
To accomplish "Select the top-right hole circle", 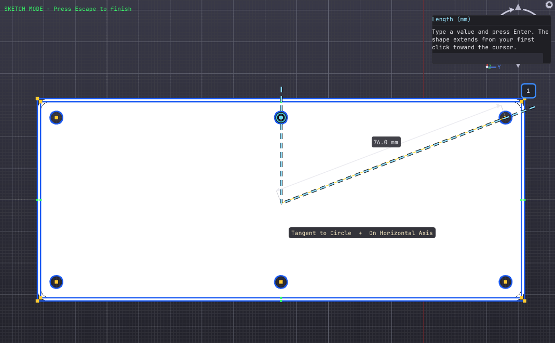I will [x=506, y=118].
